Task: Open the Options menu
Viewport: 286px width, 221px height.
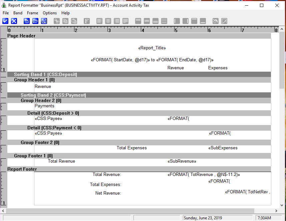Action: pos(50,13)
